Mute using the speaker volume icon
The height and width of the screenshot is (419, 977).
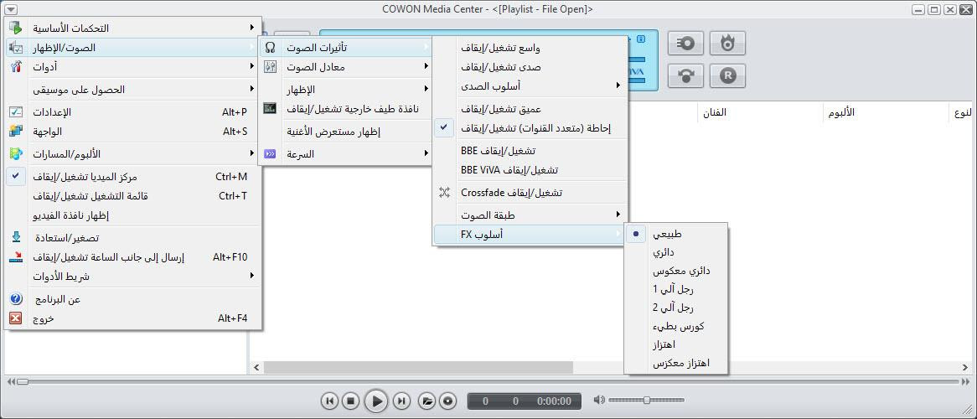click(599, 400)
